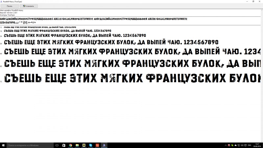Click the 48-point sample sentence
Viewport: 263px width, 148px height.
(132, 52)
